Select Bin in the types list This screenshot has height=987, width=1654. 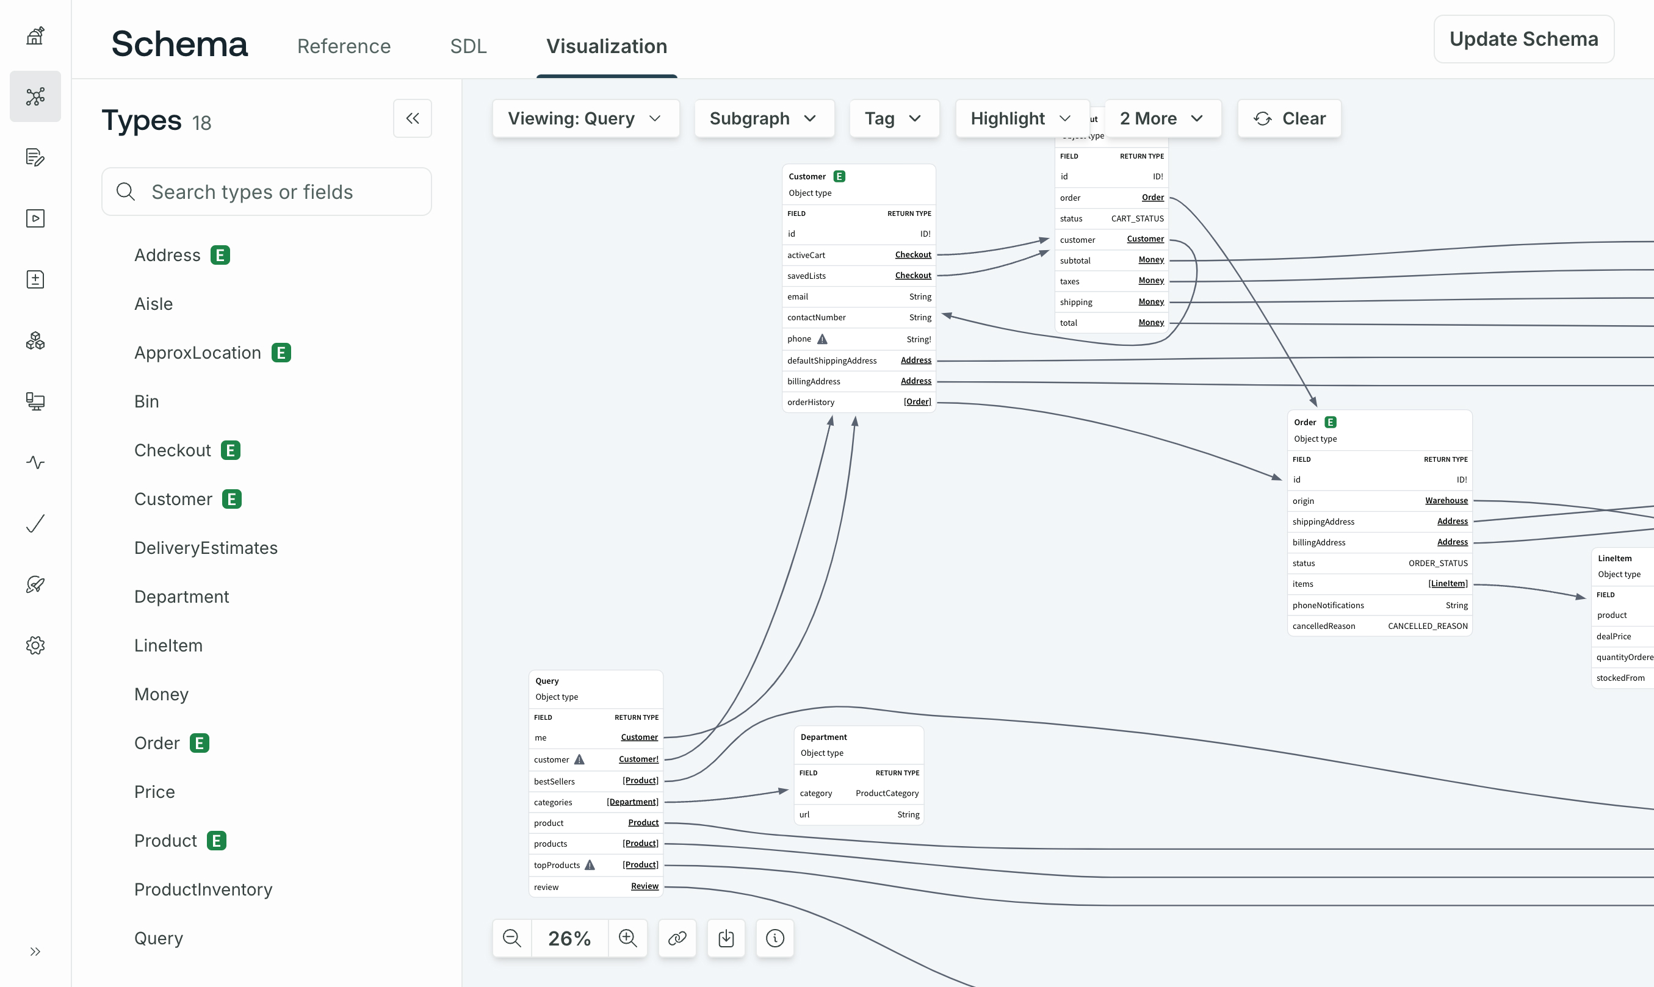146,402
